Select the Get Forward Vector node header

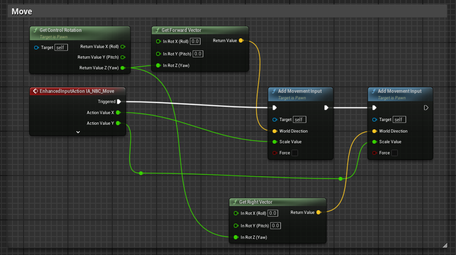200,30
